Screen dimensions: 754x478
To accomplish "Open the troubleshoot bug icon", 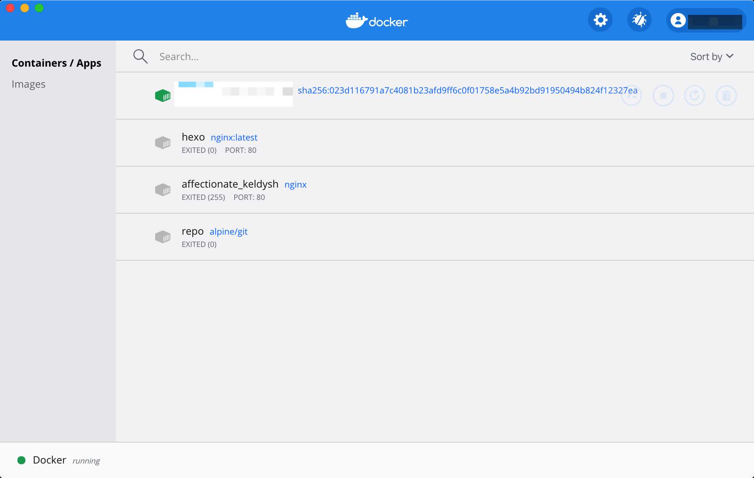I will pyautogui.click(x=639, y=20).
